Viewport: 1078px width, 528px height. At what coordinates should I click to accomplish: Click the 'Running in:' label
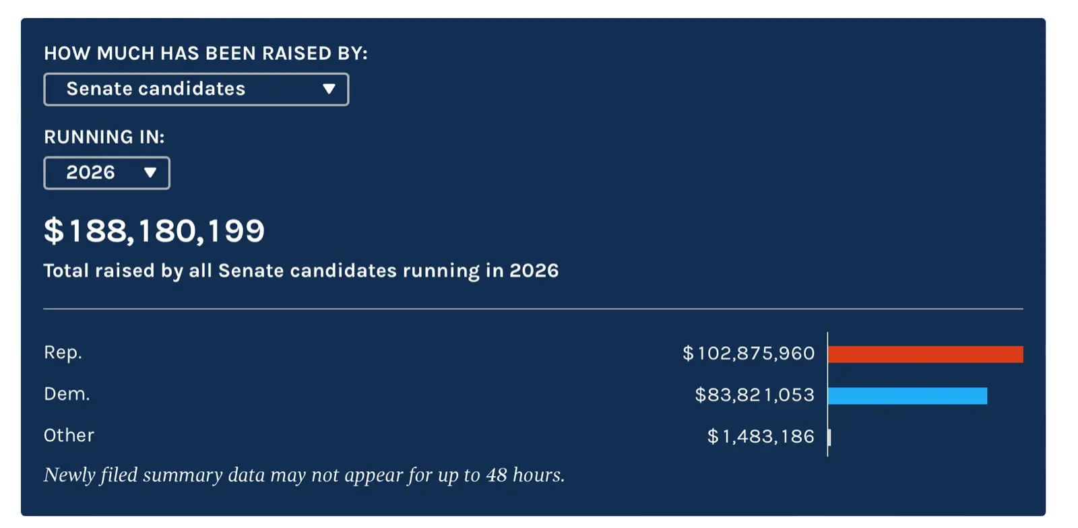coord(104,137)
